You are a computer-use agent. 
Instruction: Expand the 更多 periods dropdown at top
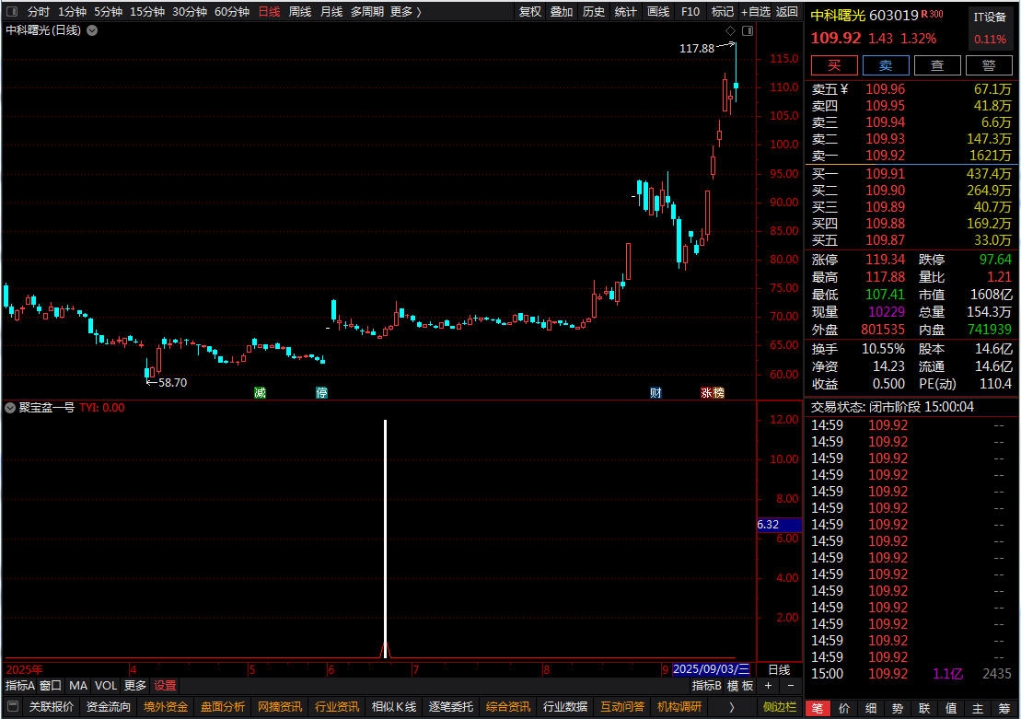pyautogui.click(x=406, y=12)
